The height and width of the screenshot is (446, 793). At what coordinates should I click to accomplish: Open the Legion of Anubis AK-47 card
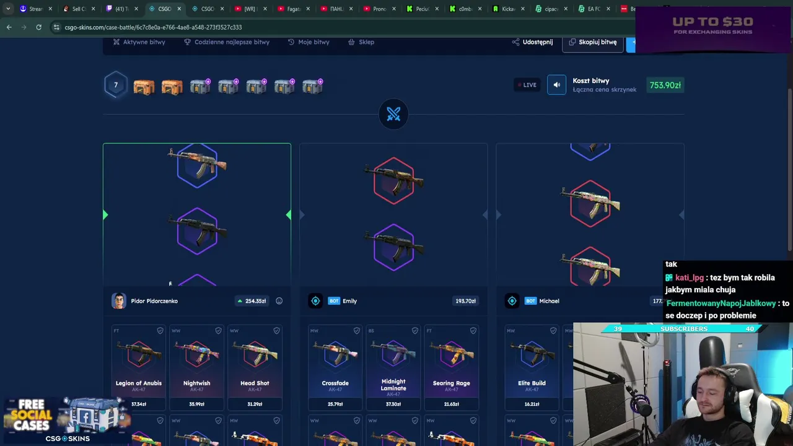coord(139,367)
